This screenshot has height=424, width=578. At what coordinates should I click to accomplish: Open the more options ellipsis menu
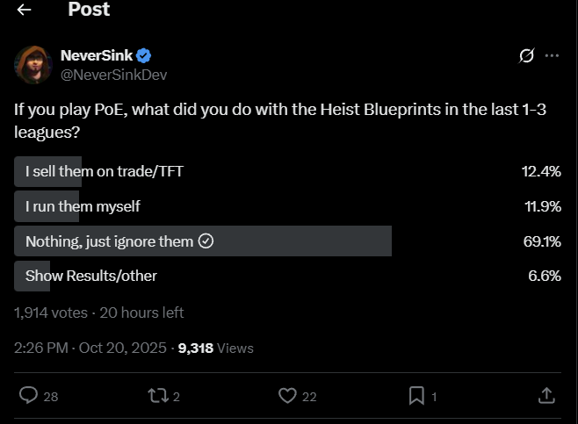point(552,56)
